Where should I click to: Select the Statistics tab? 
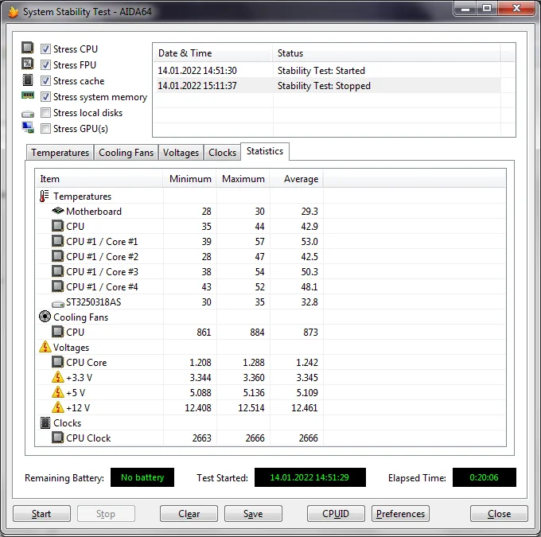(x=265, y=151)
